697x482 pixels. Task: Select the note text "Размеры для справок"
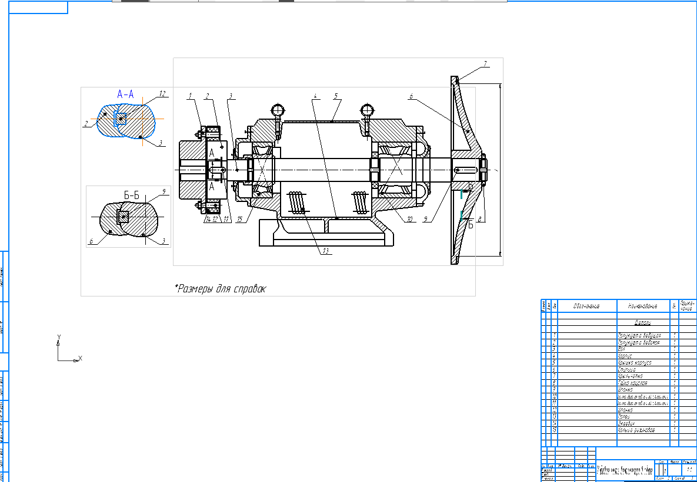pyautogui.click(x=221, y=289)
